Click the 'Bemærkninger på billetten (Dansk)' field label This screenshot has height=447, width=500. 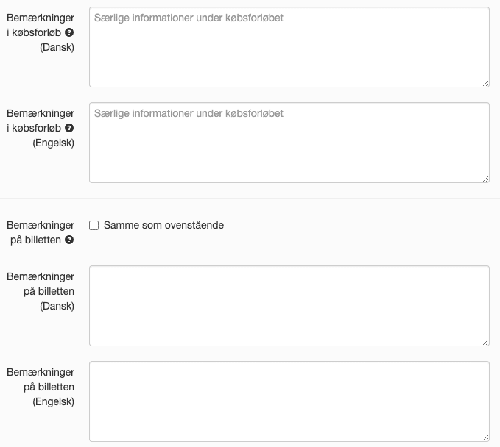(41, 291)
